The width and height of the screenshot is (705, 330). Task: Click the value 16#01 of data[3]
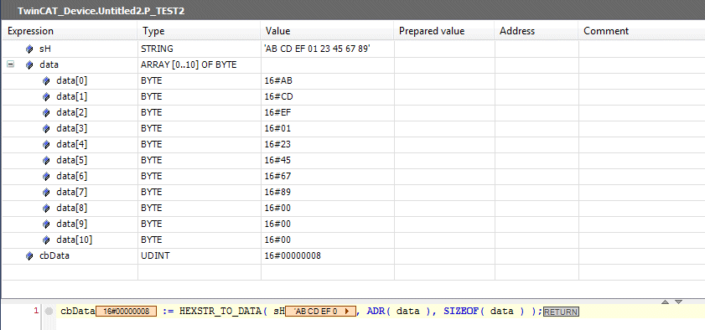(277, 128)
